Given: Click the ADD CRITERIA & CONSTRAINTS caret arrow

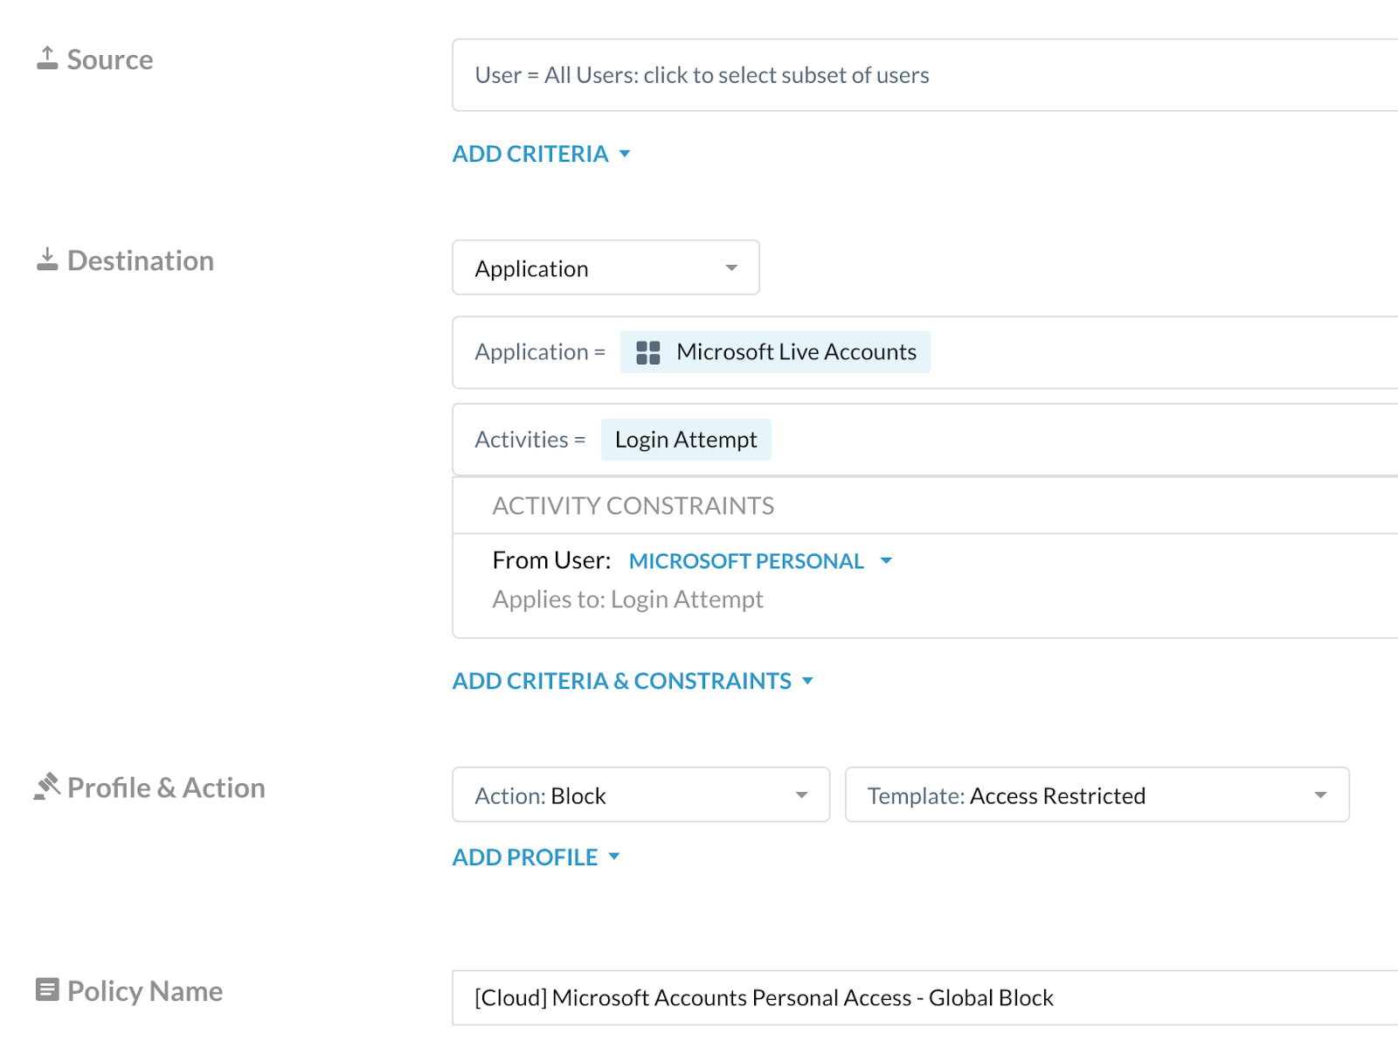Looking at the screenshot, I should [807, 681].
